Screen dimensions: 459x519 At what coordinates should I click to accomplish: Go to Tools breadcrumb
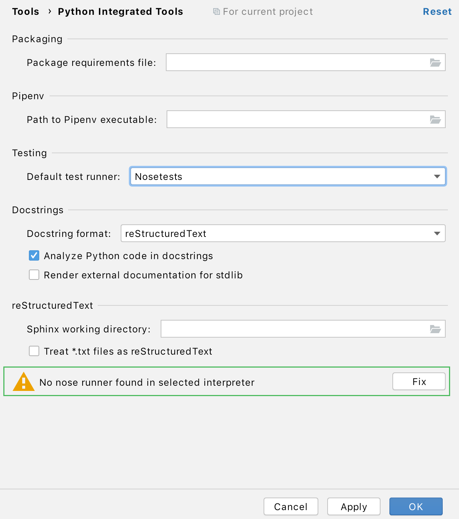(26, 11)
